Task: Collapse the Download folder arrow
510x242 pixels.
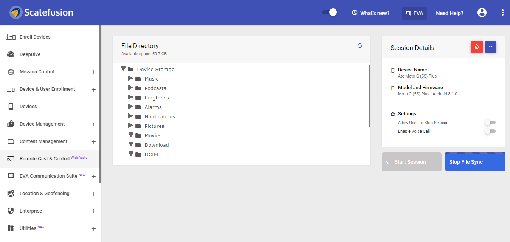Action: pos(131,144)
